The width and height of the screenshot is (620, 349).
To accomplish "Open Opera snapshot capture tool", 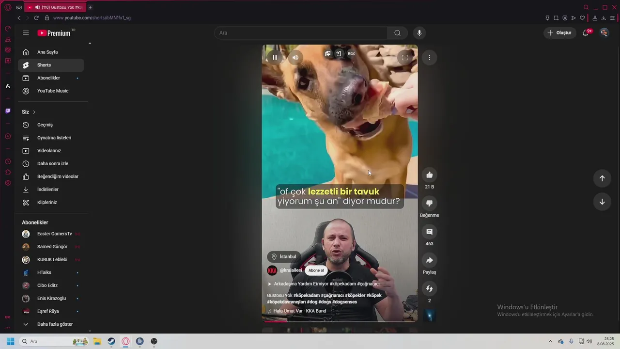I will pyautogui.click(x=556, y=18).
